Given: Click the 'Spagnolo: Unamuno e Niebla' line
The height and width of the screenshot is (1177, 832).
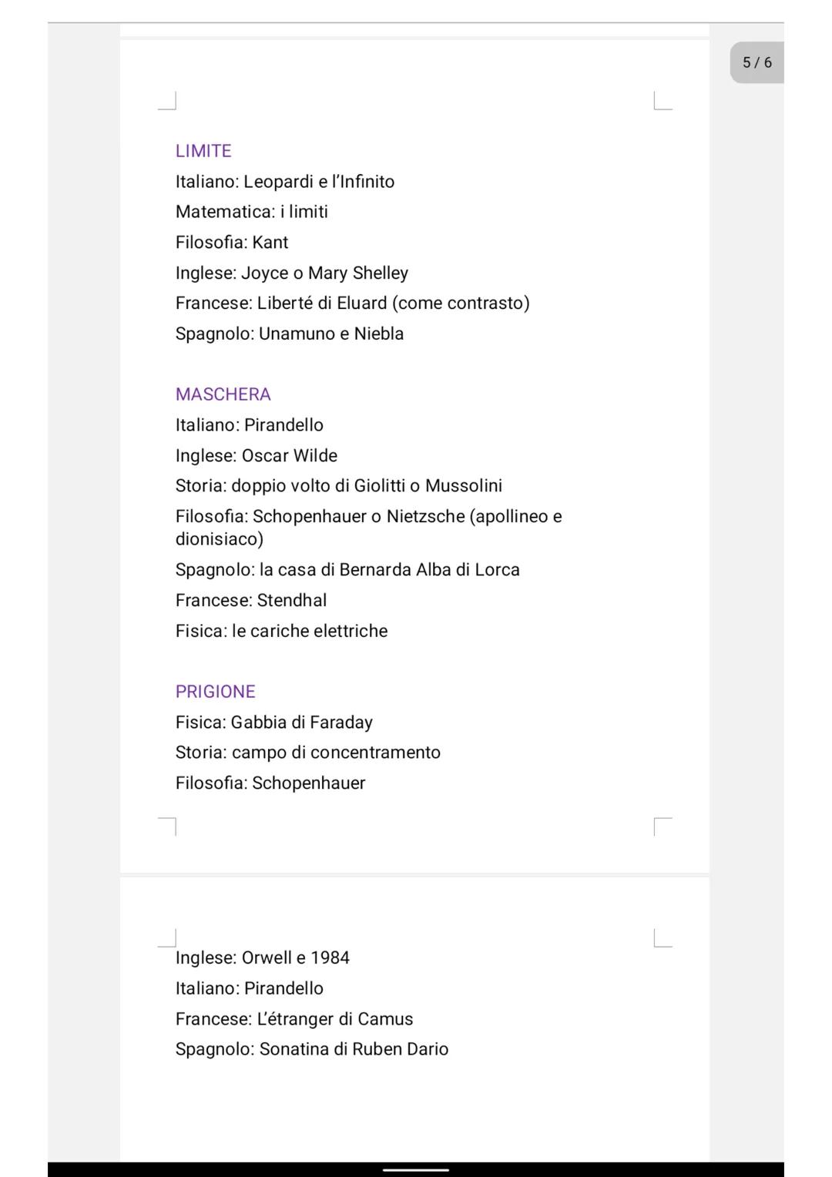Looking at the screenshot, I should point(289,334).
